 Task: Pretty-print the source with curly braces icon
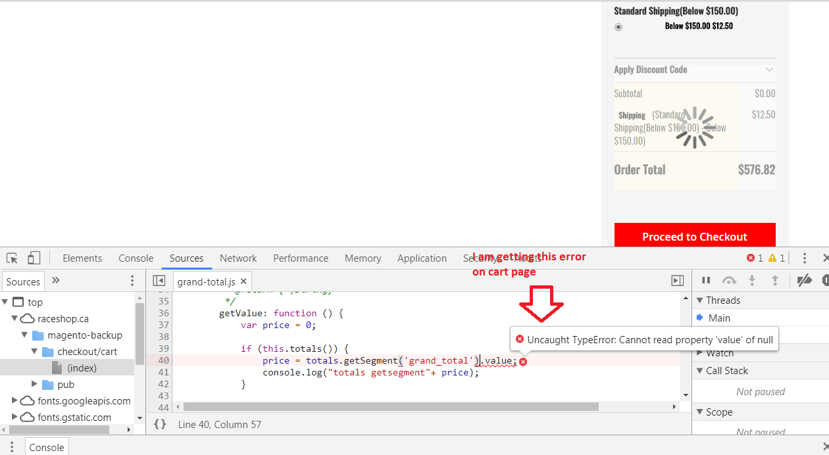tap(160, 425)
